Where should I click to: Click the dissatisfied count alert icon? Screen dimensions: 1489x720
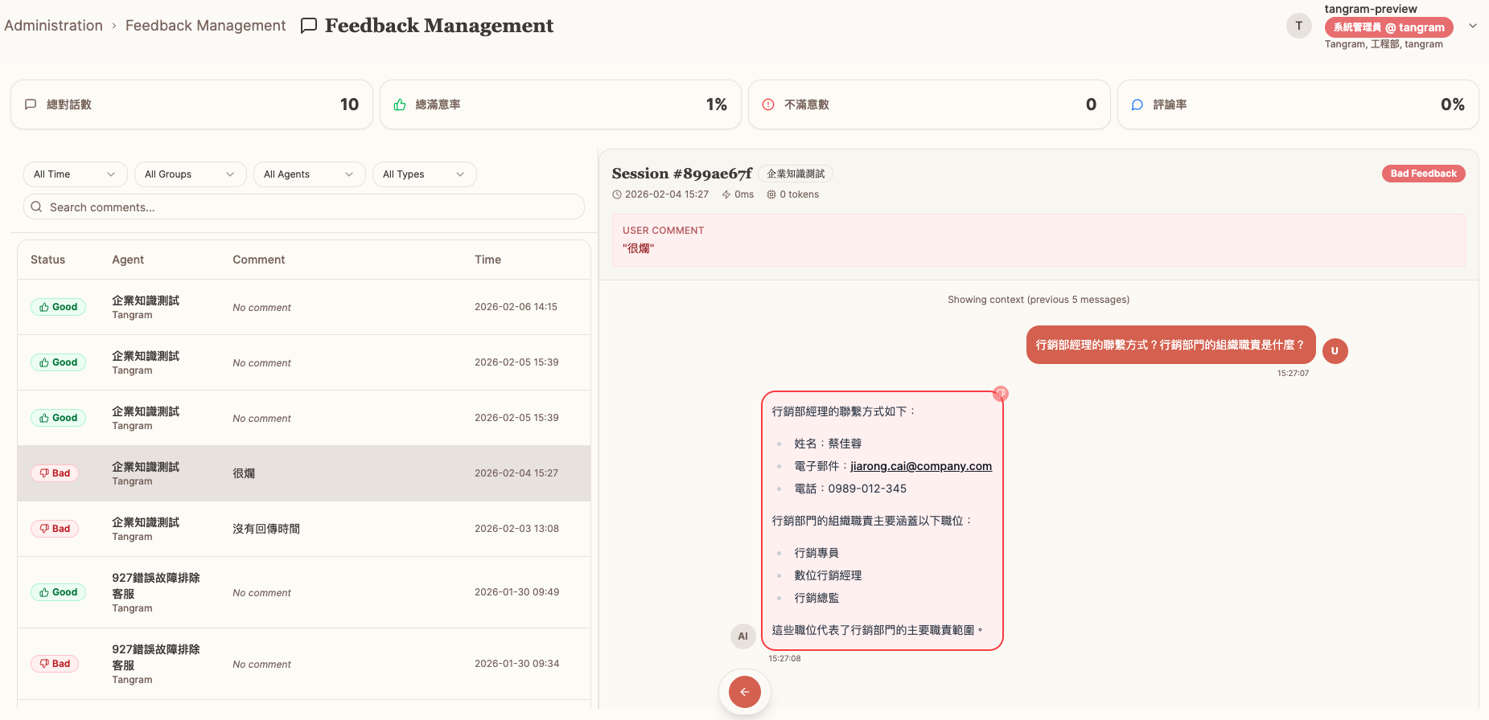[x=768, y=104]
